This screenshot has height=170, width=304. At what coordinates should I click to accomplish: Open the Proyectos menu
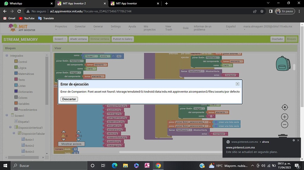pyautogui.click(x=62, y=27)
